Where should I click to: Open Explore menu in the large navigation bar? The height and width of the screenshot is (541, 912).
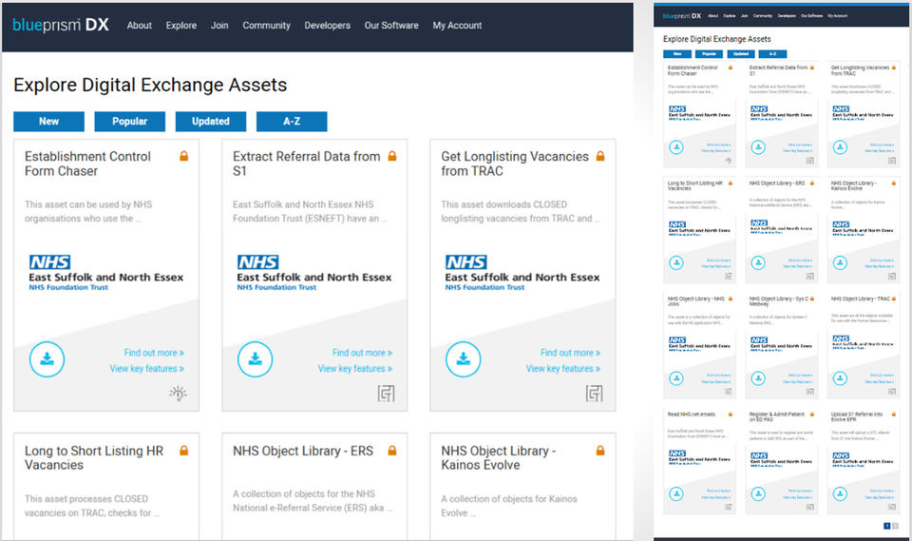point(181,26)
